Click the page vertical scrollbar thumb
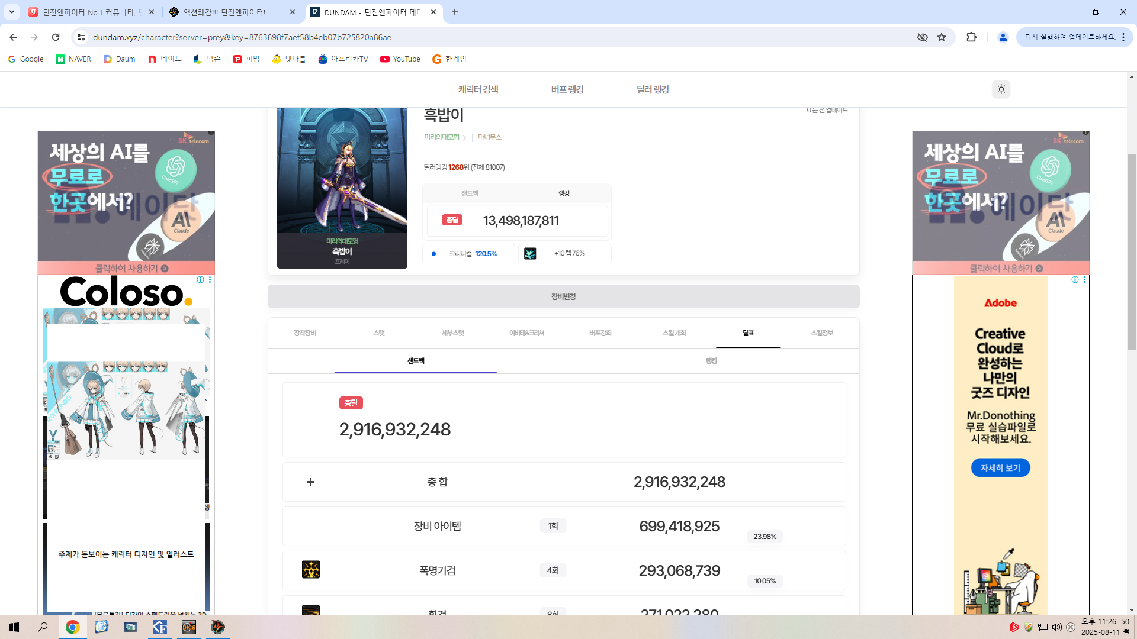Screen dimensions: 1137x639 click(1132, 251)
